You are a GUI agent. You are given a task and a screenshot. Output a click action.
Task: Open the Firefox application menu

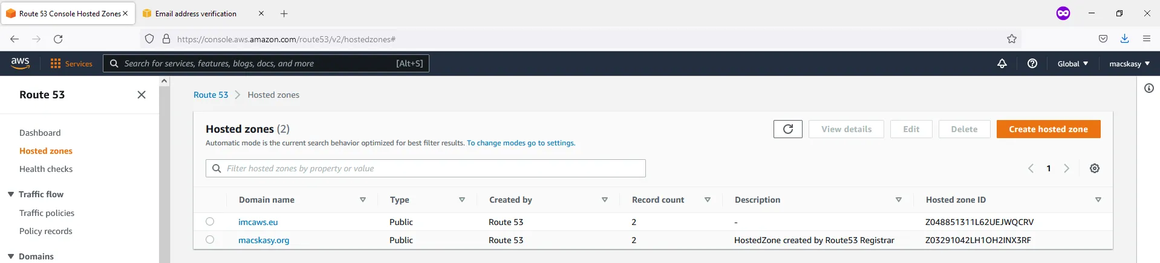(1147, 39)
